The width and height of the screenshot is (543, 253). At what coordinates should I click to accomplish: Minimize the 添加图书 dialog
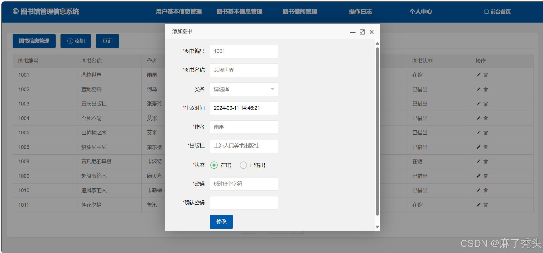click(353, 32)
